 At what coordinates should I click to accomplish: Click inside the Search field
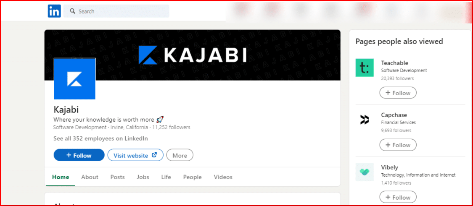116,11
